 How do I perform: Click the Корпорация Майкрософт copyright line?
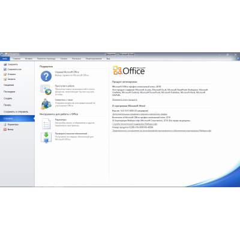click(x=151, y=121)
